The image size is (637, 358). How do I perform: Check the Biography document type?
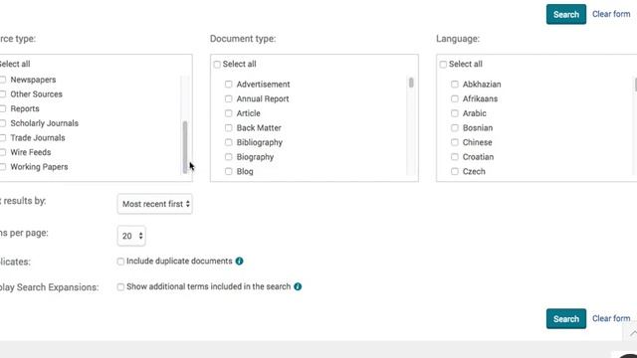tap(228, 157)
